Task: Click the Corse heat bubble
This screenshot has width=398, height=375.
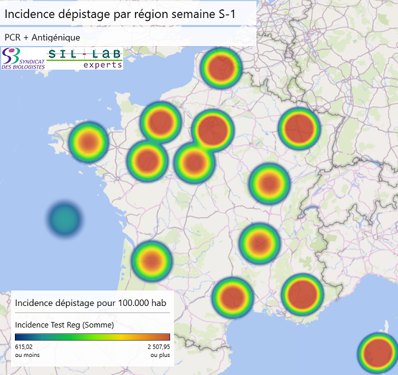Action: (x=378, y=353)
